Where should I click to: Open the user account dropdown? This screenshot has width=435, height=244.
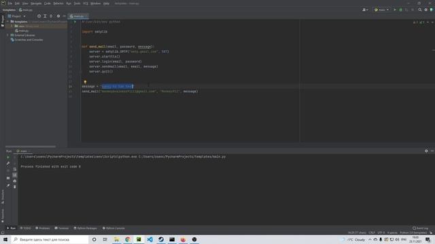click(x=365, y=9)
